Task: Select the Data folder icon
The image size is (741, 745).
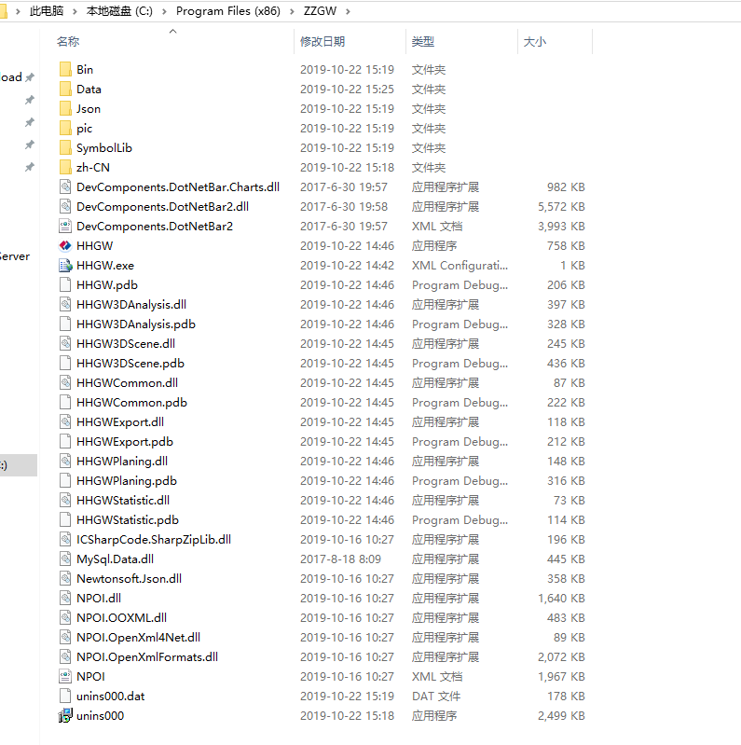Action: pos(65,89)
